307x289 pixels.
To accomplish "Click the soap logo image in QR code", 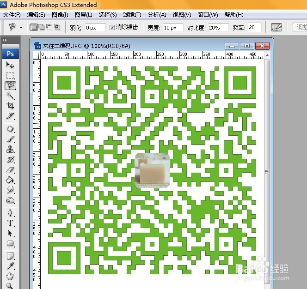I will 153,170.
